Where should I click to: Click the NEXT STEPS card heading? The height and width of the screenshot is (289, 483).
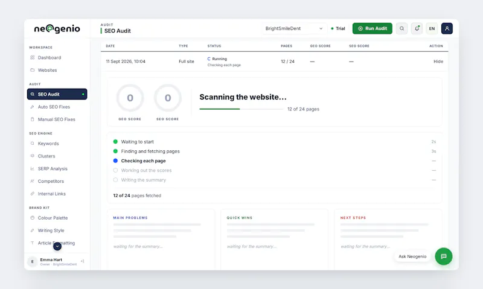(x=353, y=218)
